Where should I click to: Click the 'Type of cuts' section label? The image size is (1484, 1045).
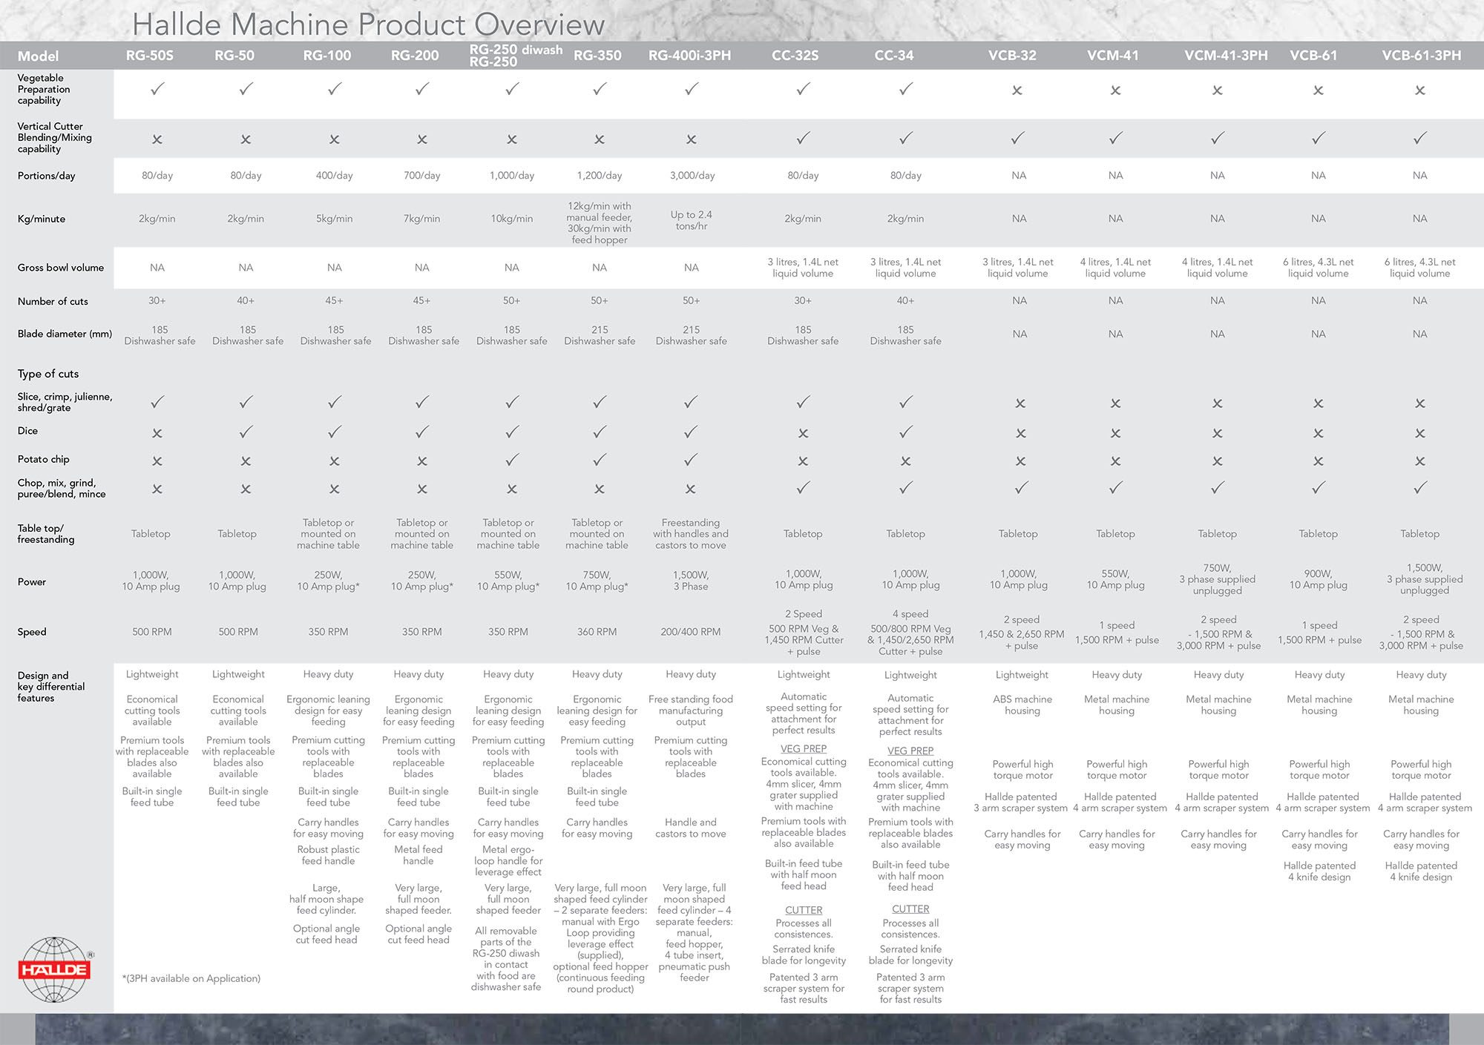48,374
